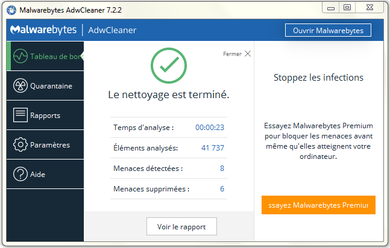
Task: Open the Tableau de bord dashboard icon
Action: (20, 56)
